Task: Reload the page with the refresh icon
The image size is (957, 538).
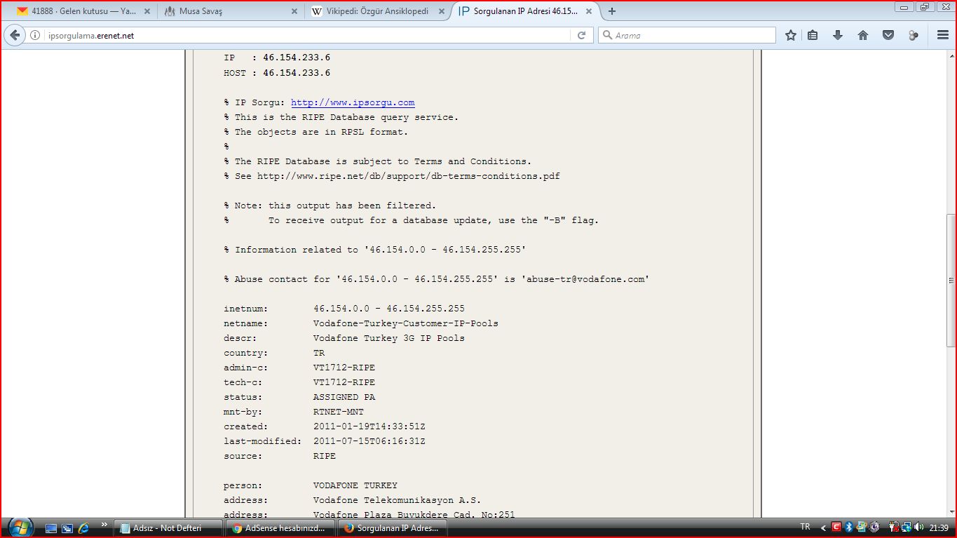Action: 581,35
